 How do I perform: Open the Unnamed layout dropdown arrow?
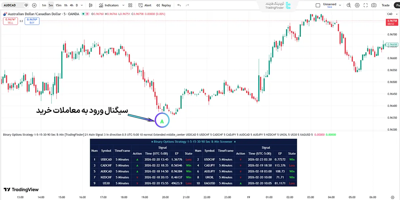coord(340,5)
